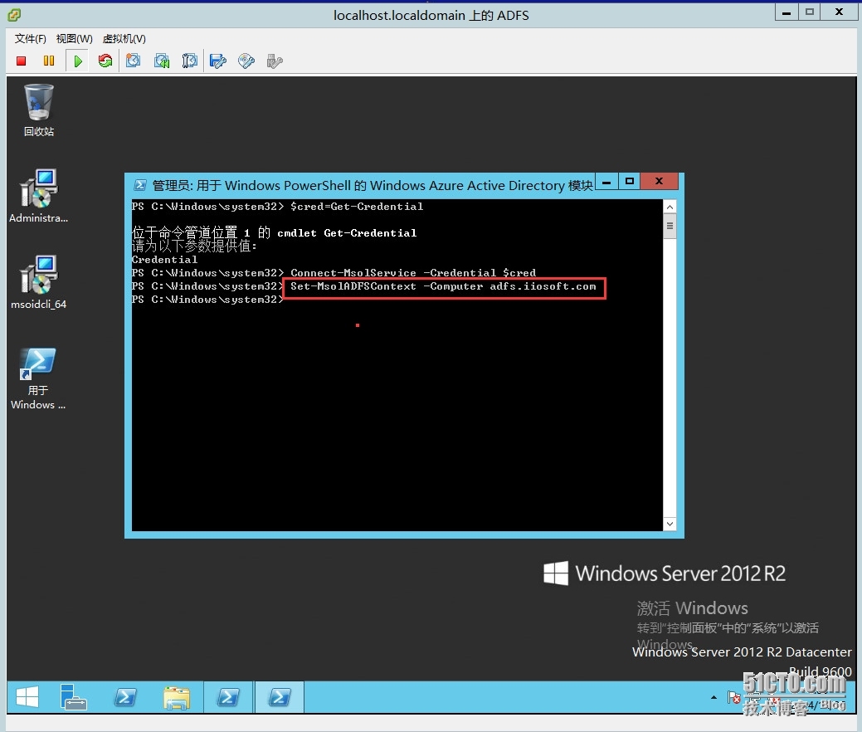Maximize the ADFS VM console window
This screenshot has width=862, height=732.
[810, 12]
